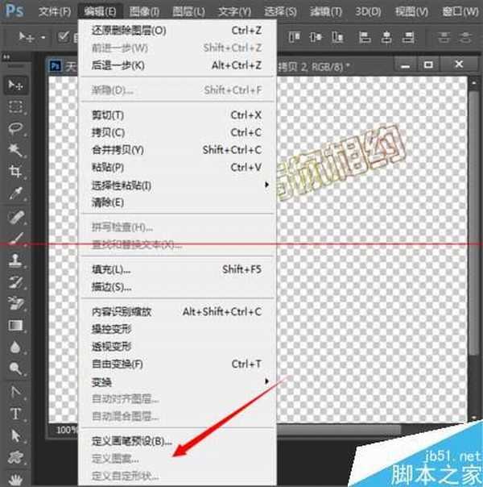The height and width of the screenshot is (487, 483).
Task: Expand the 选择性粘贴(I) submenu arrow
Action: click(266, 185)
